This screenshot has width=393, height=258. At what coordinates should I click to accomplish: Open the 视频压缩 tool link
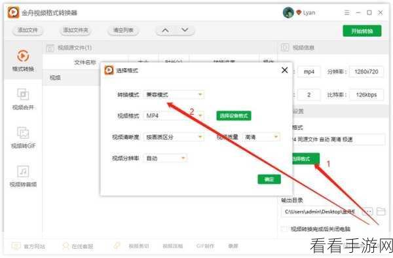(x=173, y=246)
